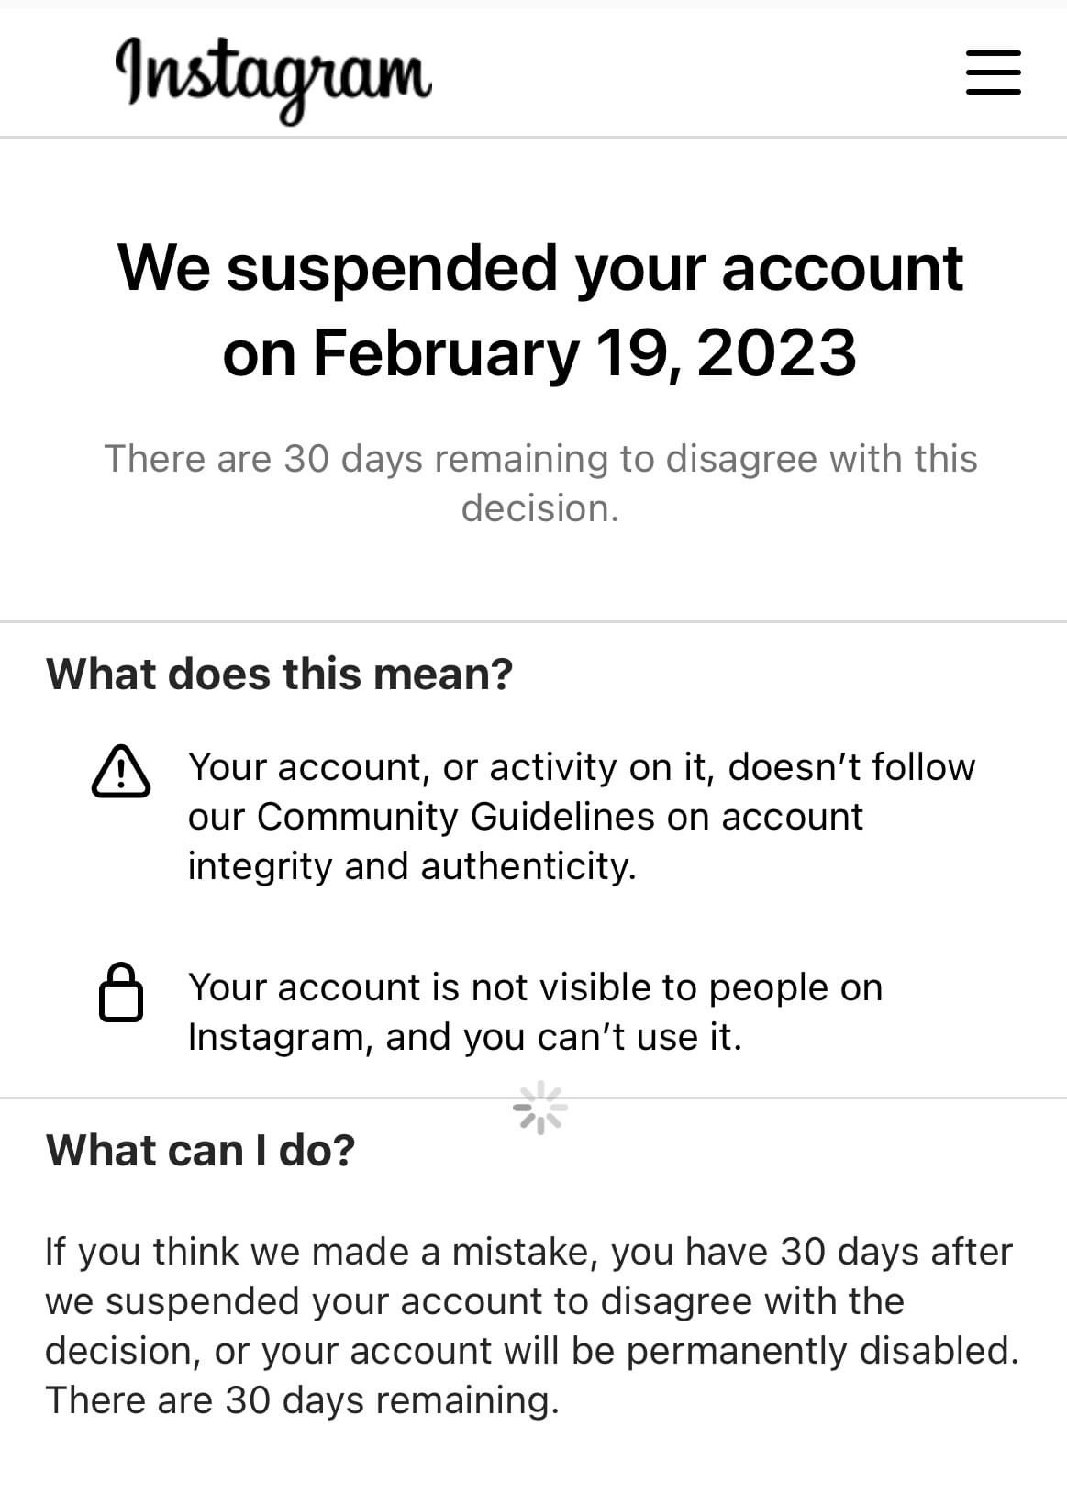Click the 'Community Guidelines' phrase

(456, 817)
